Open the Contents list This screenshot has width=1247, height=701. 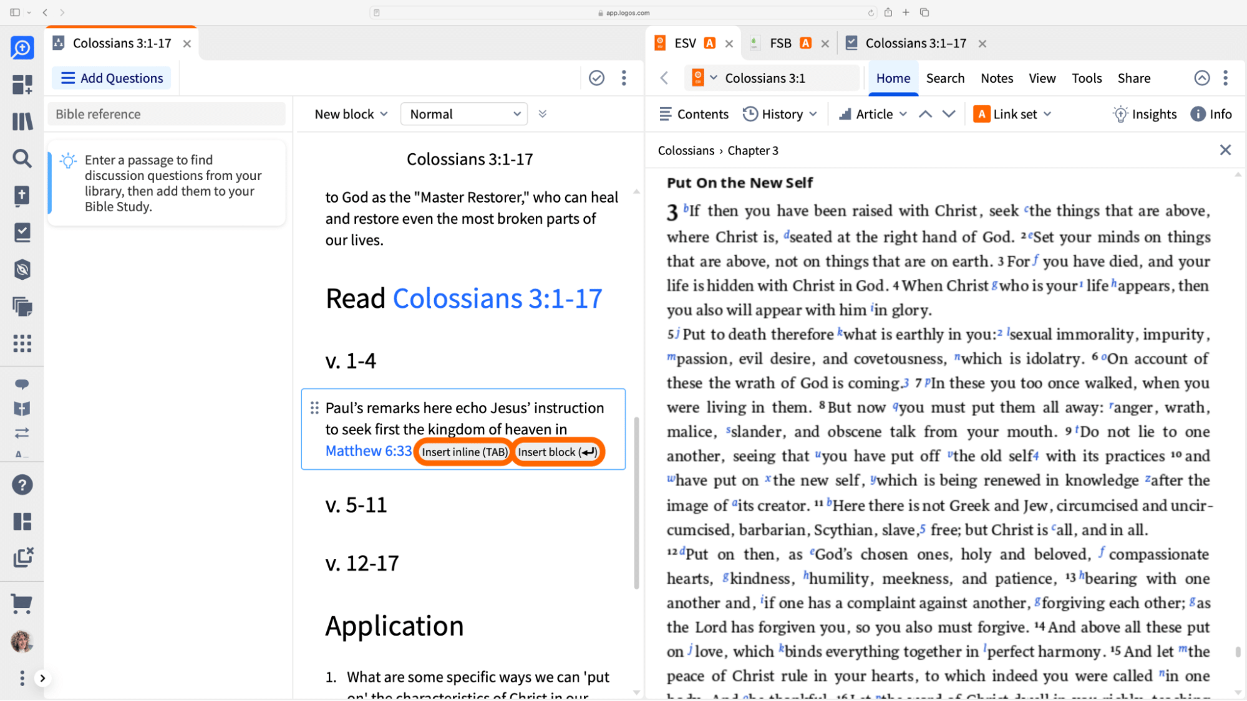pyautogui.click(x=694, y=114)
